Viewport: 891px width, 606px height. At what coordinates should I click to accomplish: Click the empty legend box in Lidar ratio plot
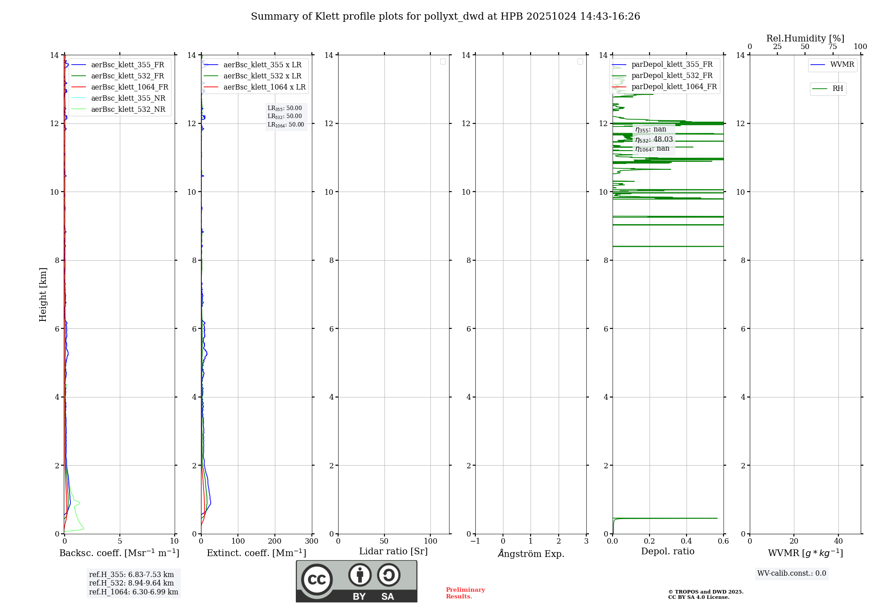point(443,61)
